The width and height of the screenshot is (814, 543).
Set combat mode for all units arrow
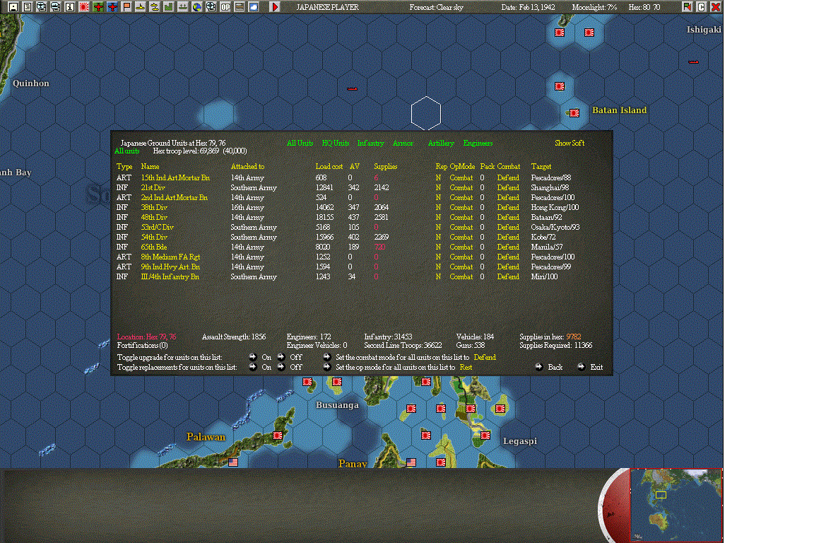tap(326, 357)
